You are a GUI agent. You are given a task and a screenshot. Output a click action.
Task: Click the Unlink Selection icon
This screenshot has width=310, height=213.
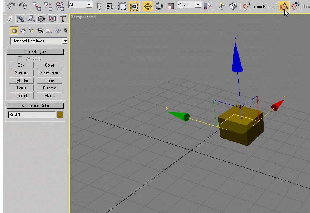point(48,6)
